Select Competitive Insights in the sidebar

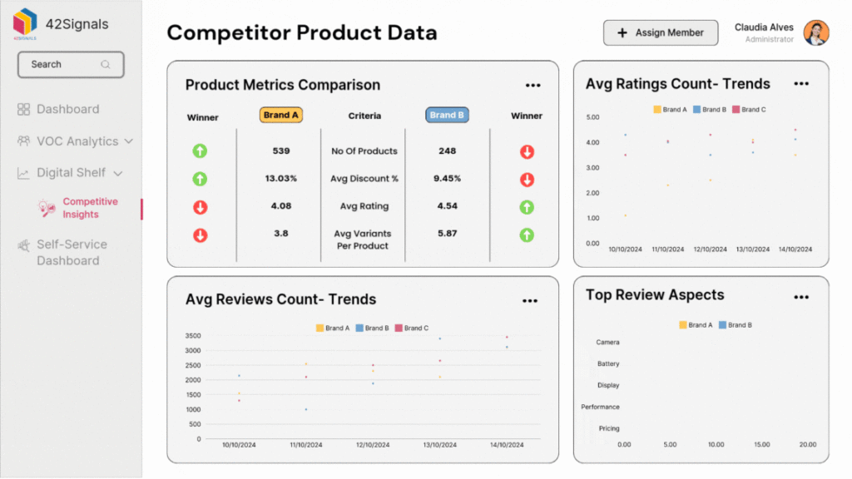91,208
